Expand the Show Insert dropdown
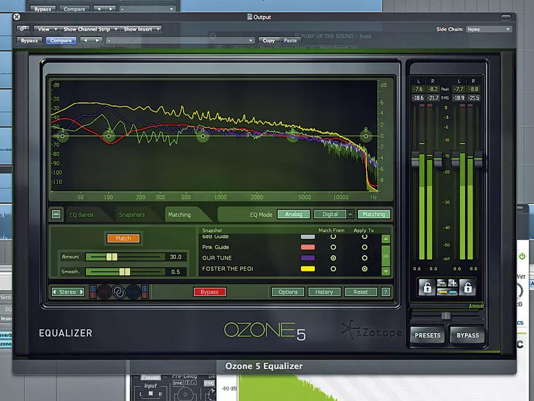Viewport: 534px width, 401px height. 141,29
